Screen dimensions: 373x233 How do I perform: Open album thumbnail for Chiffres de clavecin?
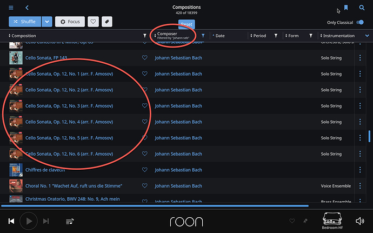click(16, 170)
